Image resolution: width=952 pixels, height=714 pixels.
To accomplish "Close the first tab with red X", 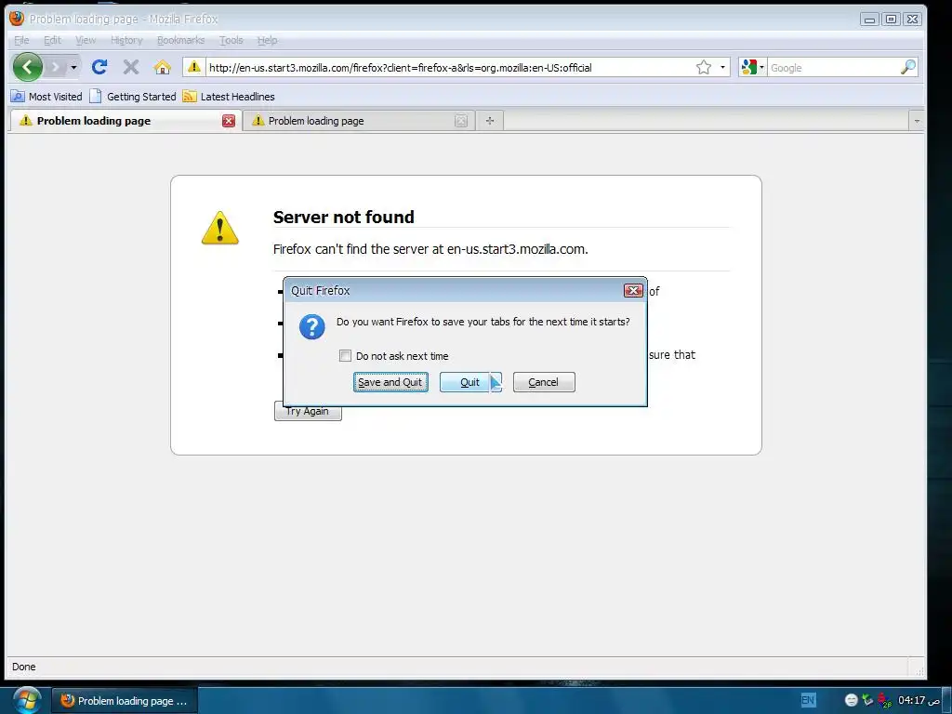I will coord(229,121).
